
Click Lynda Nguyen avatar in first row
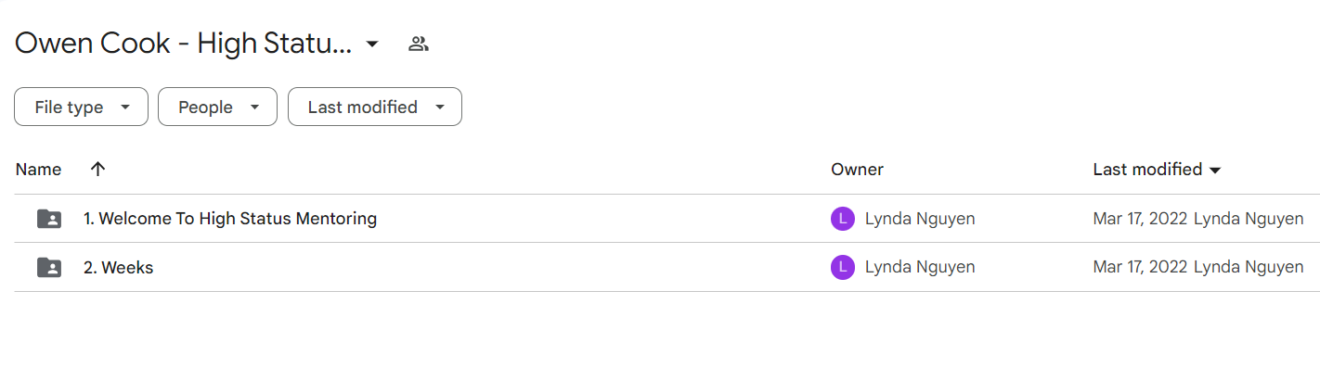point(842,219)
